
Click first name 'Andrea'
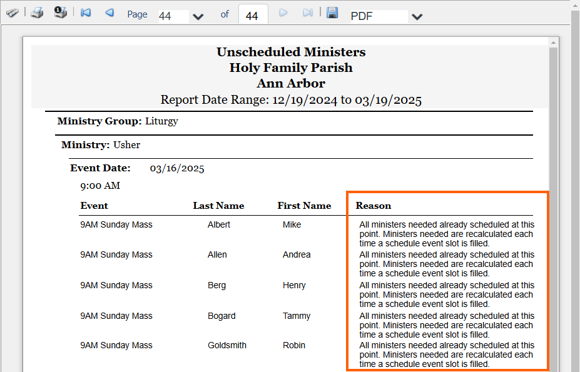click(x=297, y=255)
